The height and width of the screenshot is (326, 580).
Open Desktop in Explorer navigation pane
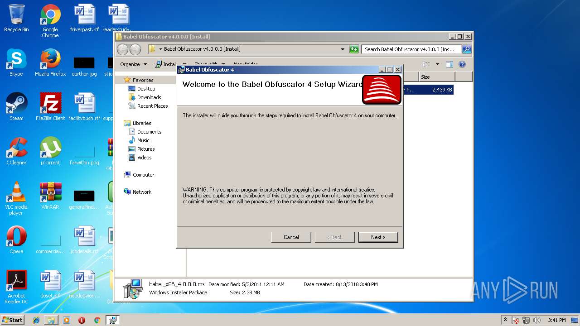(x=146, y=89)
